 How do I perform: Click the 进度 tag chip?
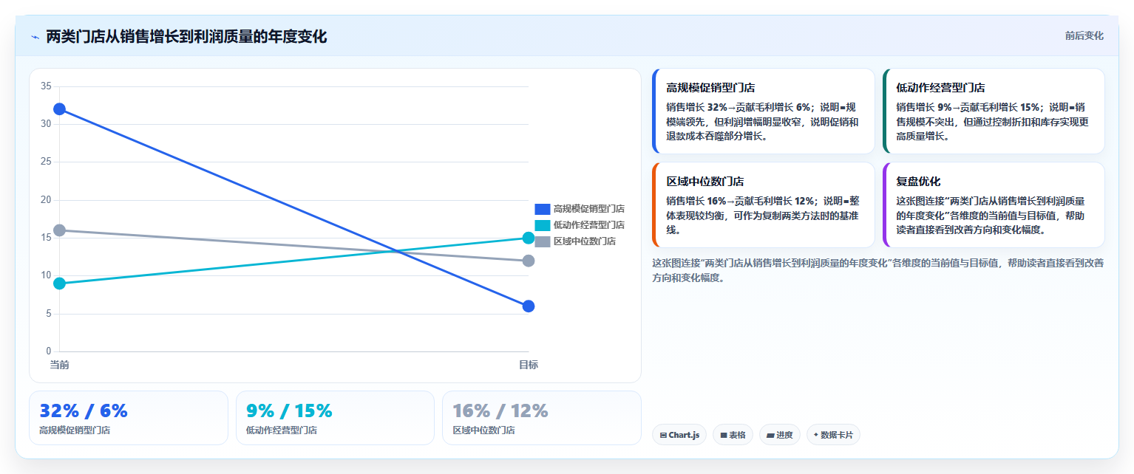click(780, 435)
